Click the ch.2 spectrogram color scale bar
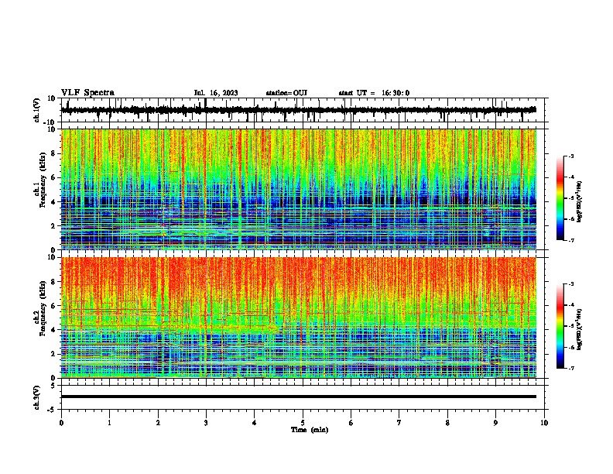The height and width of the screenshot is (474, 613). (x=560, y=326)
